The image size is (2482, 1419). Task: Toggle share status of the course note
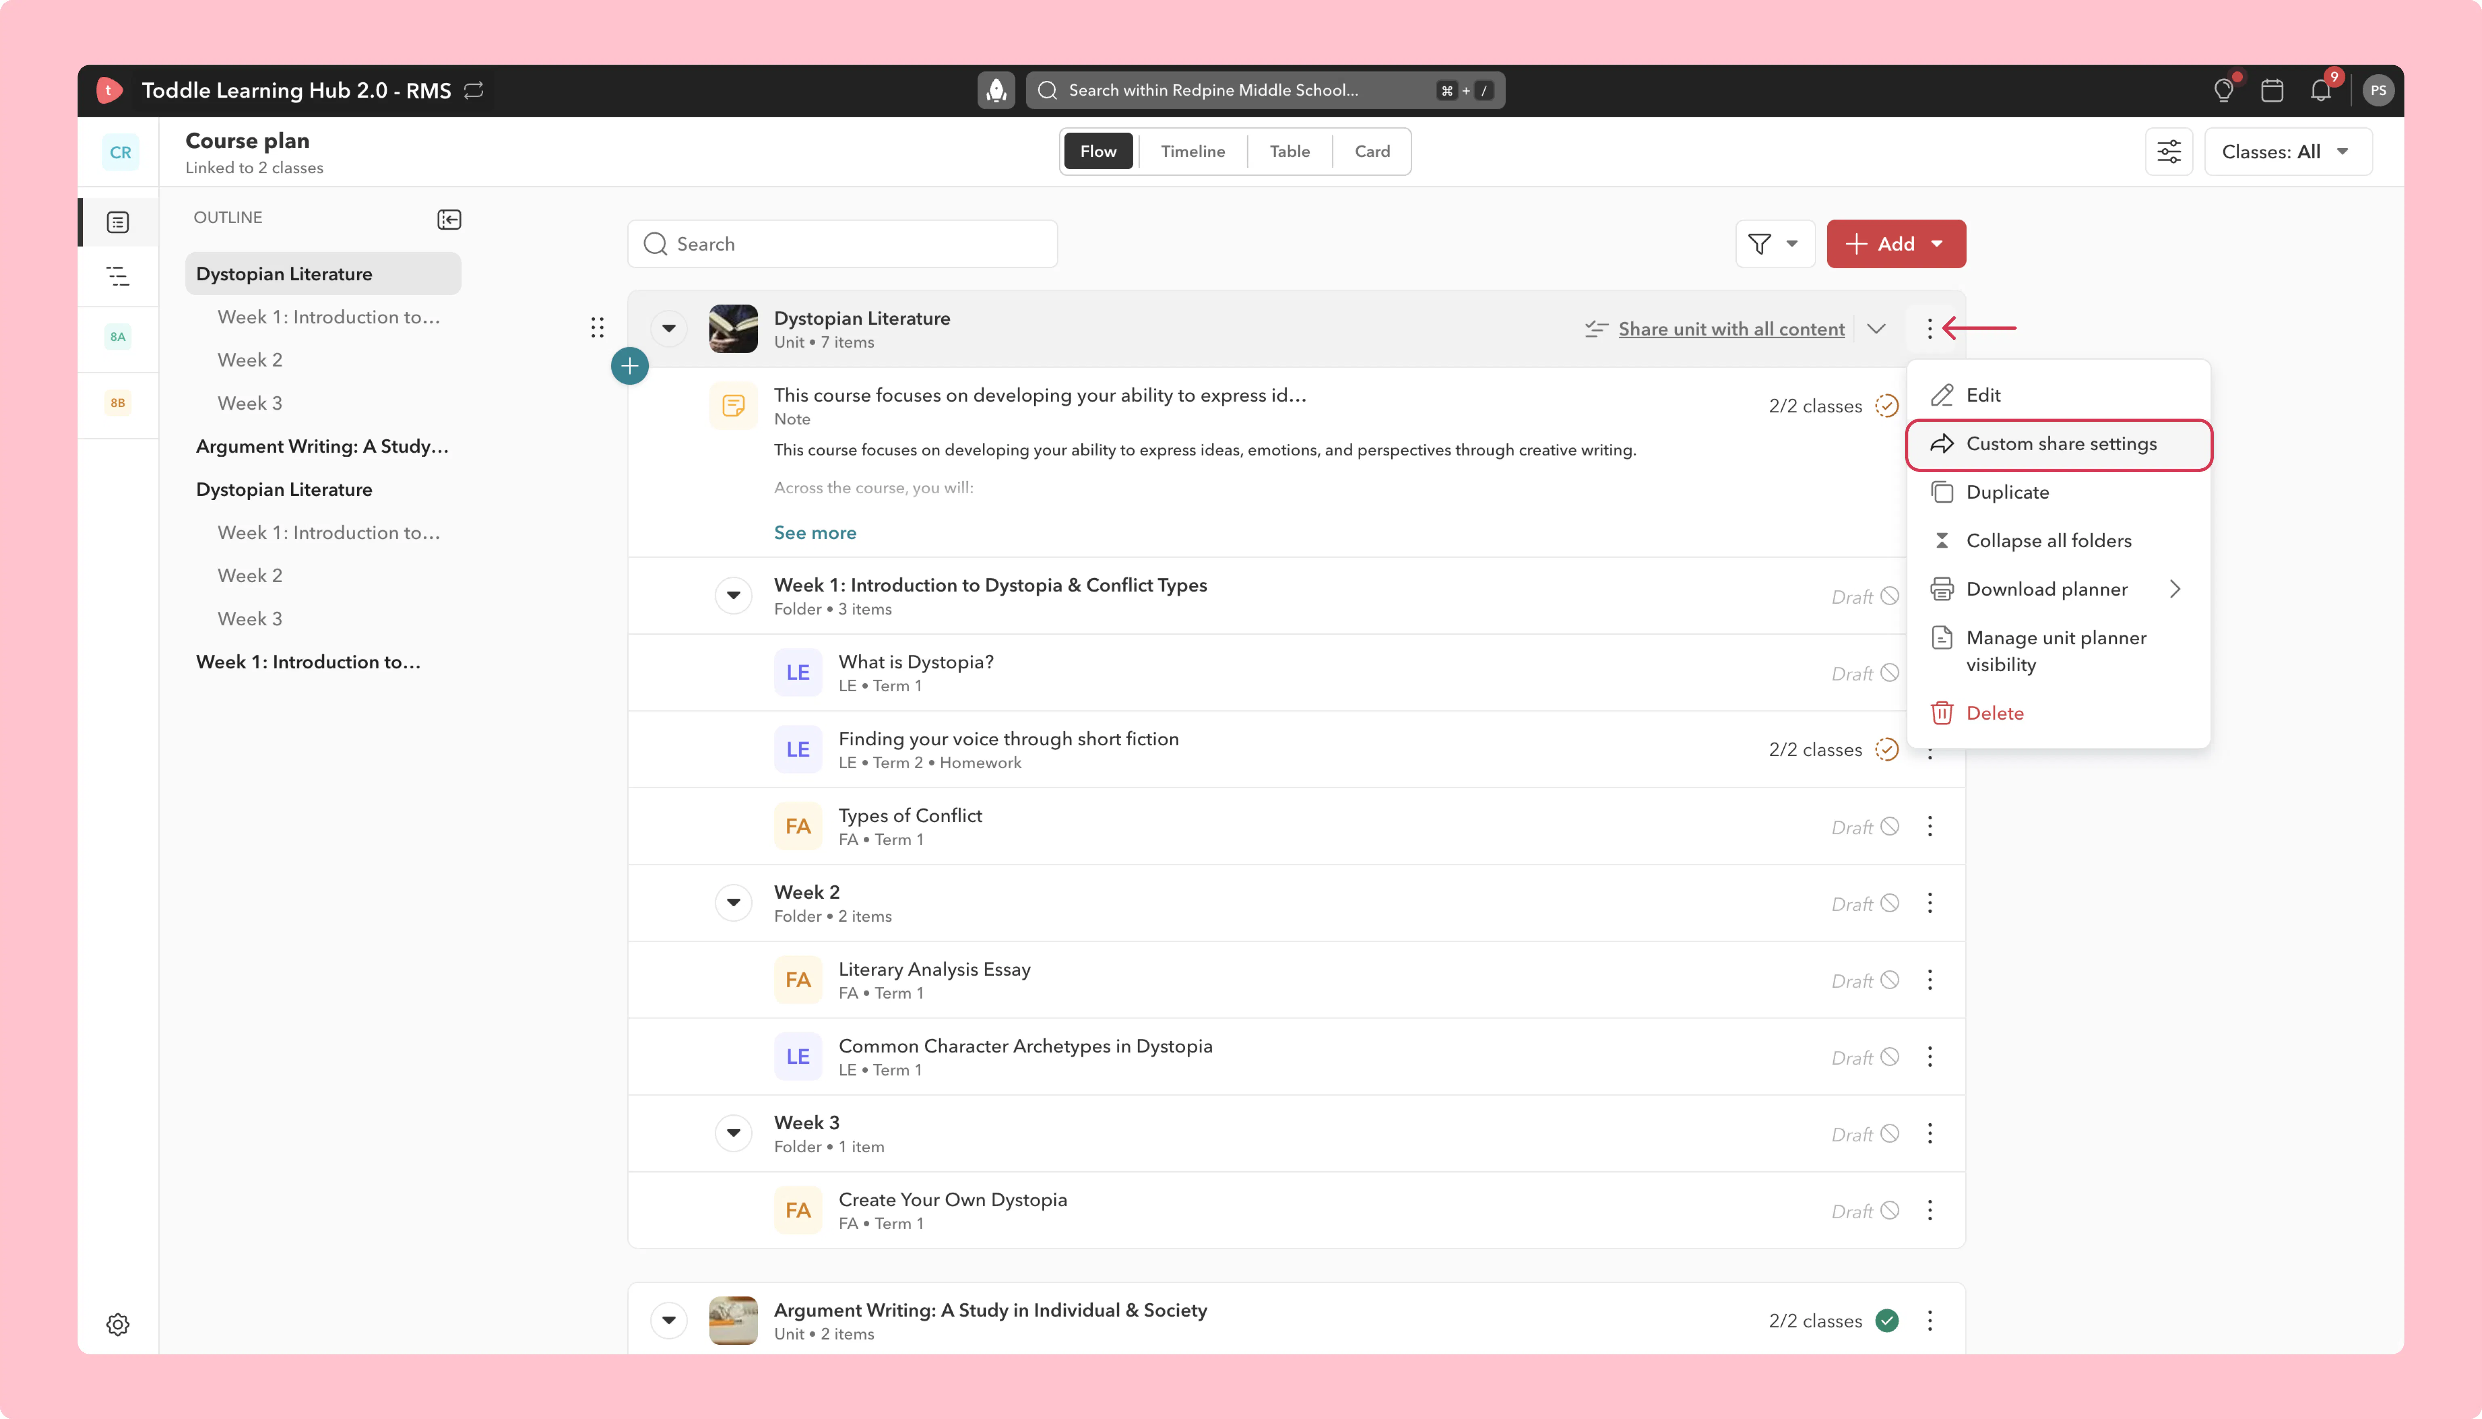point(1887,405)
